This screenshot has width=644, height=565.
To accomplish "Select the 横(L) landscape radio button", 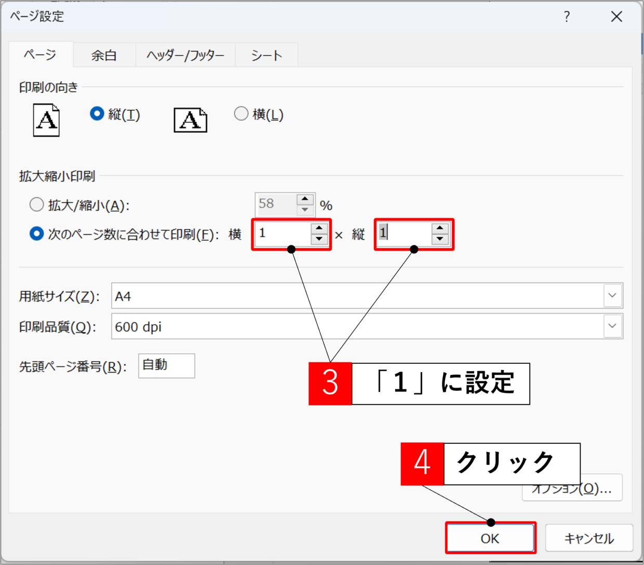I will point(241,114).
